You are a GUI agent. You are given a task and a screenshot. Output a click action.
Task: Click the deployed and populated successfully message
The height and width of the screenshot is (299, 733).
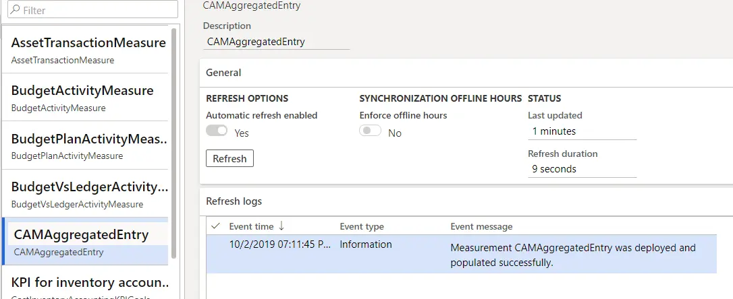point(573,255)
